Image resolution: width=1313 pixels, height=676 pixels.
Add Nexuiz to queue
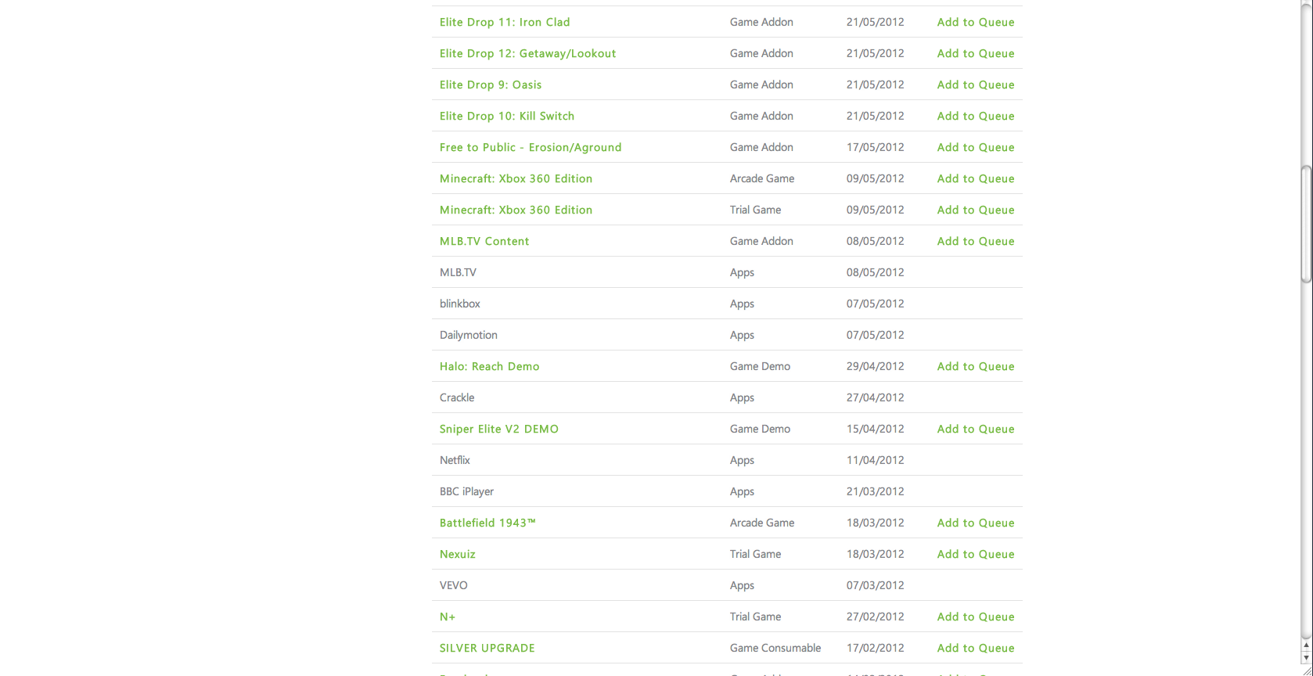coord(976,554)
